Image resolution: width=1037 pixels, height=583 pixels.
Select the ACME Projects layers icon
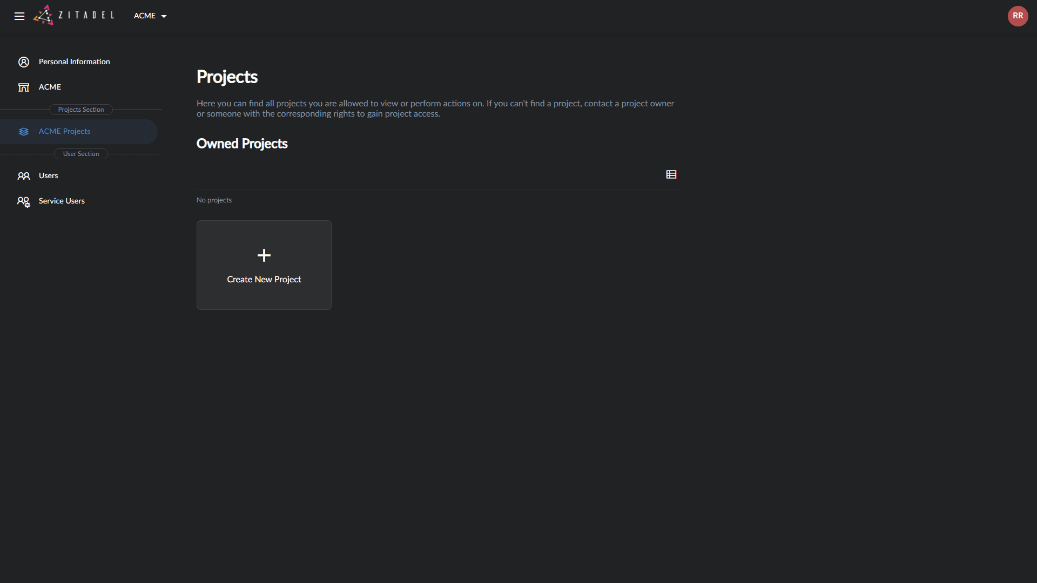click(24, 131)
